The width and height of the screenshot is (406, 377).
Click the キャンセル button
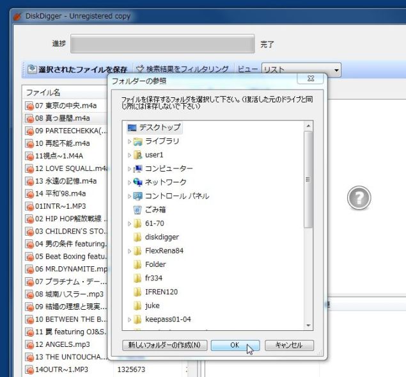289,345
